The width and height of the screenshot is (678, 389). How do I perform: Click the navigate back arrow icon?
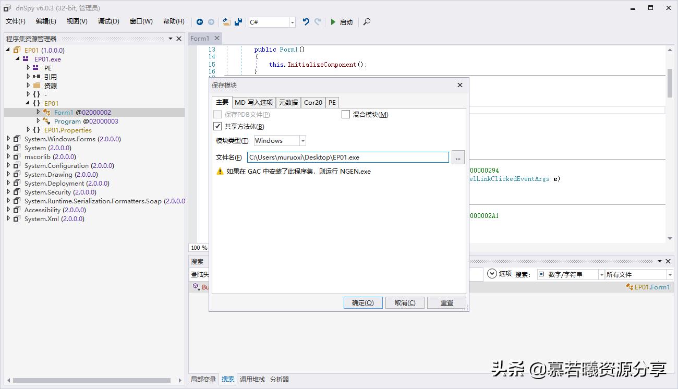(200, 22)
